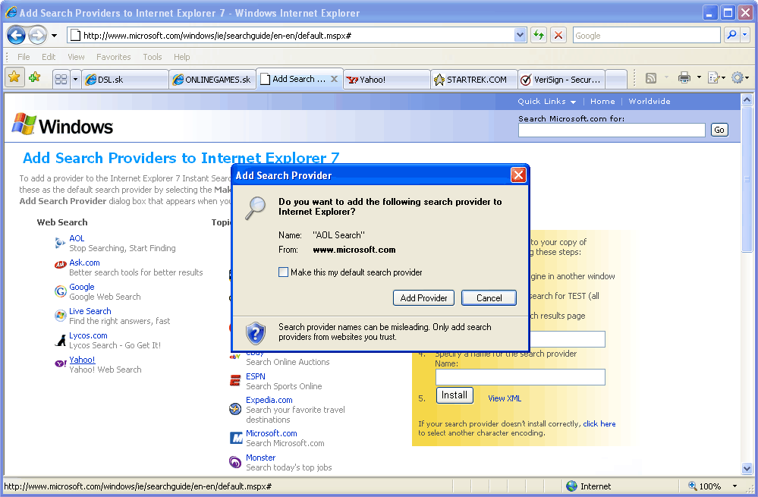Click the RSS feeds icon

tap(651, 78)
